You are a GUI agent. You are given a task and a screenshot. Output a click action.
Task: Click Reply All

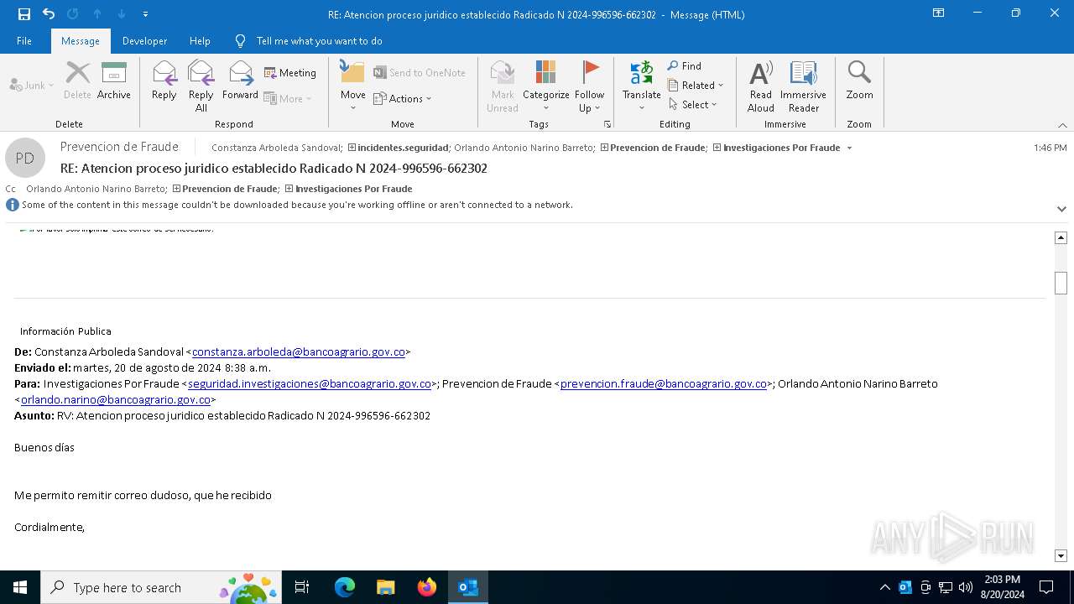pyautogui.click(x=201, y=86)
